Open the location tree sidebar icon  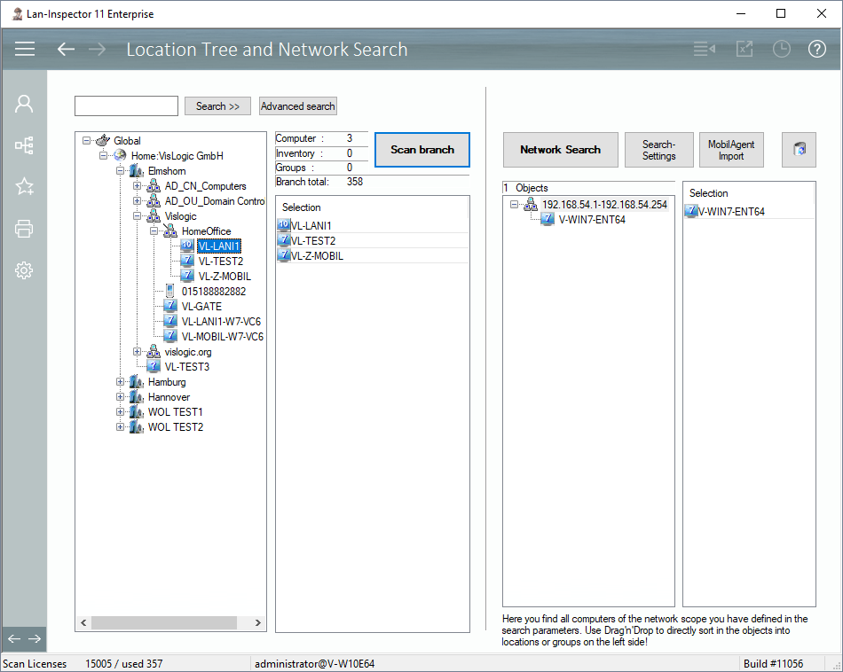tap(24, 145)
